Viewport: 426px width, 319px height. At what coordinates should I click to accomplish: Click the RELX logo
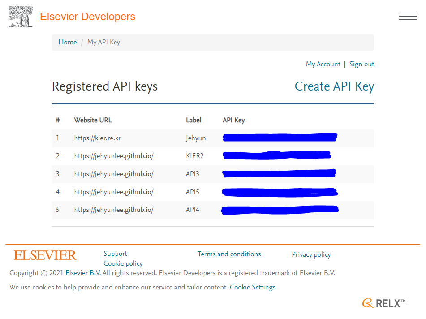pos(384,303)
